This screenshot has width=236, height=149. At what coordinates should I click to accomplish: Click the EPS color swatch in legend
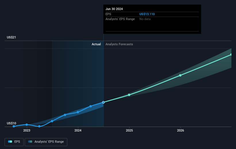point(10,142)
